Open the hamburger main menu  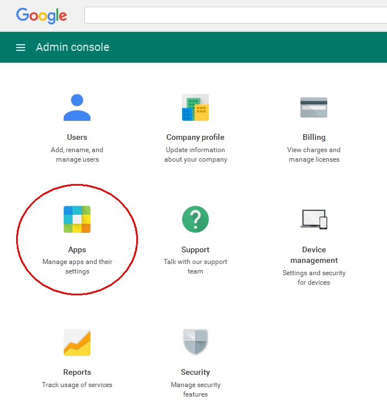coord(21,48)
